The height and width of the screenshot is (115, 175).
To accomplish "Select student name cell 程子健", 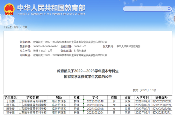I will [x=10, y=112].
